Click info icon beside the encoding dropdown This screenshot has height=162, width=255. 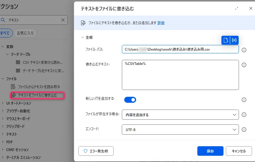click(x=244, y=130)
